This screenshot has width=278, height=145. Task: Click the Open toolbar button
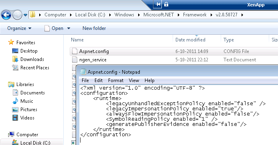(54, 28)
